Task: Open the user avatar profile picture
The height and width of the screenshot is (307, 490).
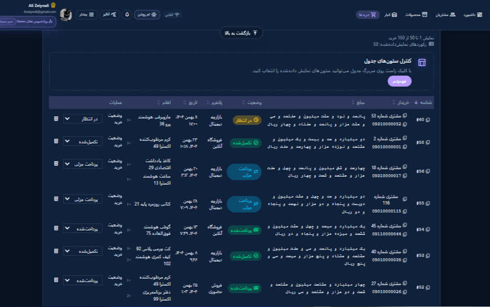Action: click(66, 15)
